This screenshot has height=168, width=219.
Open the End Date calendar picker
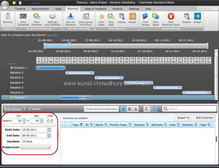click(49, 136)
